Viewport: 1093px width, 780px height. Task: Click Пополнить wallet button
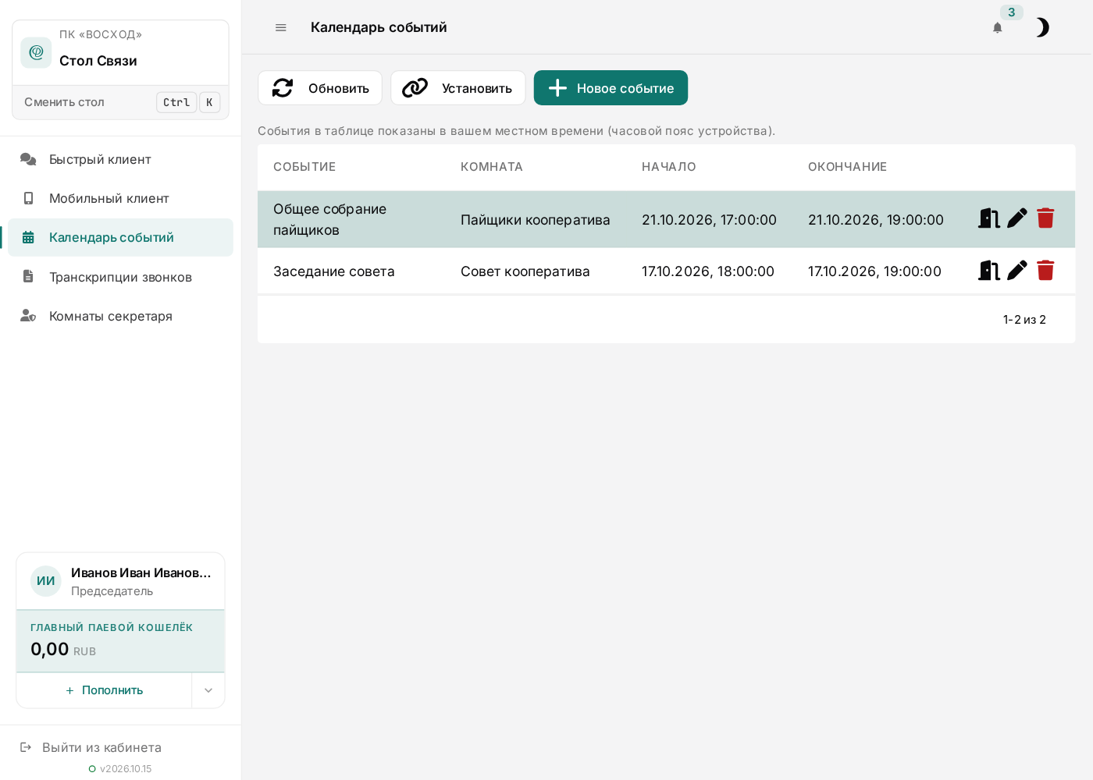click(104, 690)
